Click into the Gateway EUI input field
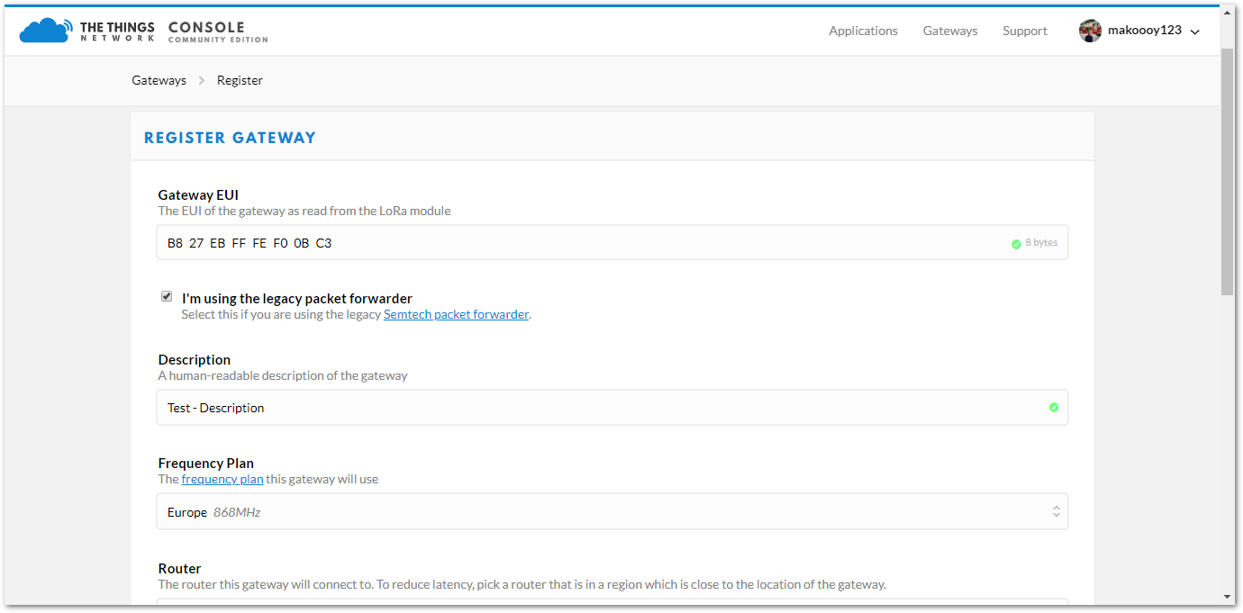Screen dimensions: 1243x613 (576, 243)
